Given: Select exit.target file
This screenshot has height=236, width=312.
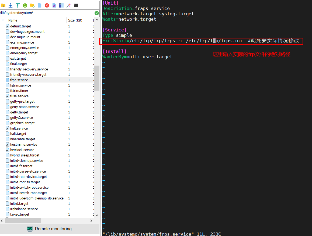Looking at the screenshot, I should (18, 58).
